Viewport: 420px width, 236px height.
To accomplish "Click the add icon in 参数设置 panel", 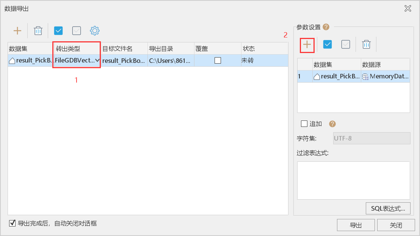I will [x=307, y=45].
